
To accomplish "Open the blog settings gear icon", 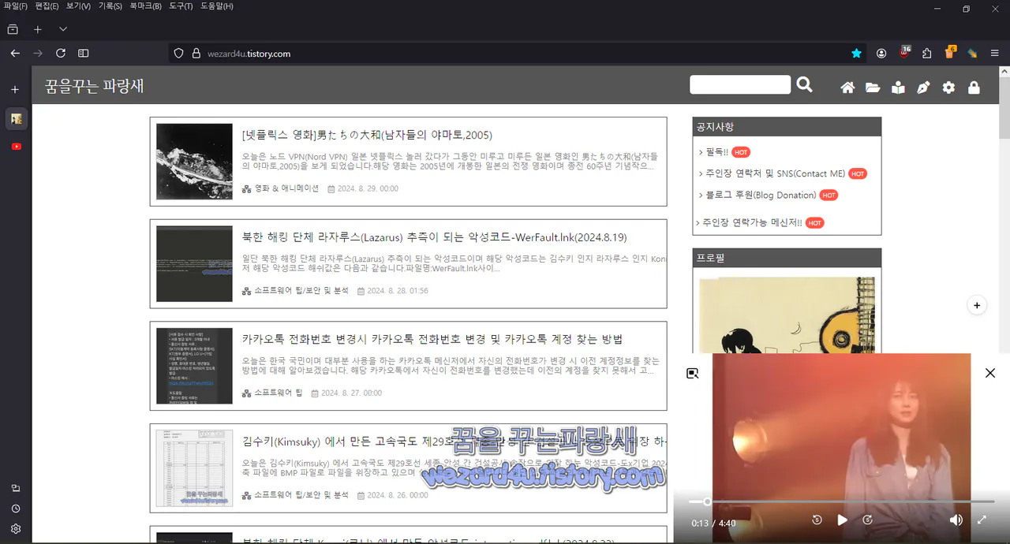I will point(948,87).
